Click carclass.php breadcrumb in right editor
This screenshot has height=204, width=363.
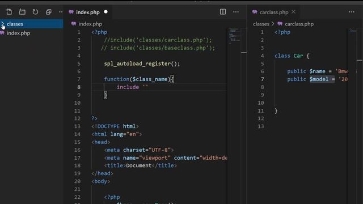(x=299, y=24)
